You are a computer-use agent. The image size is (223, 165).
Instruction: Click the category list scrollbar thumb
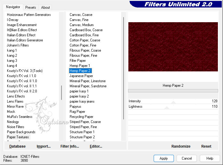click(61, 93)
